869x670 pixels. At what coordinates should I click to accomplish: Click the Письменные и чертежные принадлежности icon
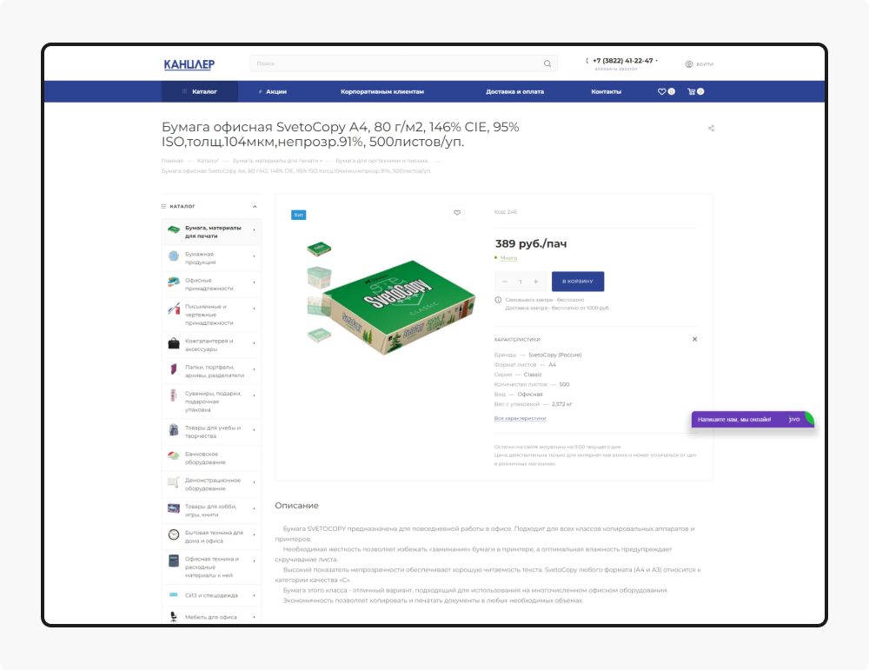(174, 308)
